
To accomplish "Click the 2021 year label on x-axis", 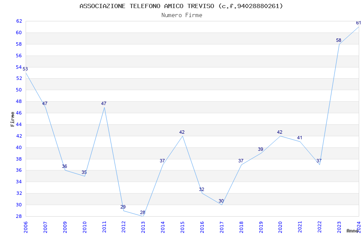I will coord(300,227).
